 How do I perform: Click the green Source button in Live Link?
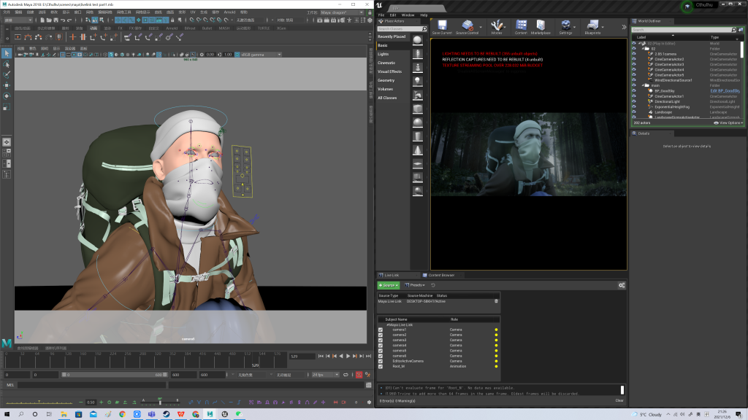[x=389, y=285]
